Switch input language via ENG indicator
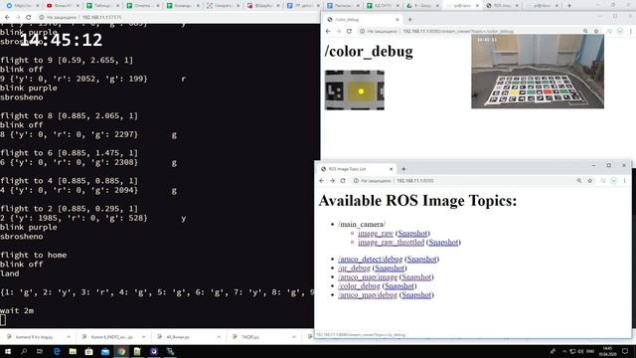Viewport: 636px width, 358px height. tap(590, 351)
